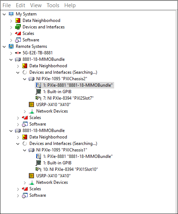Select the "My System" label

coord(26,14)
